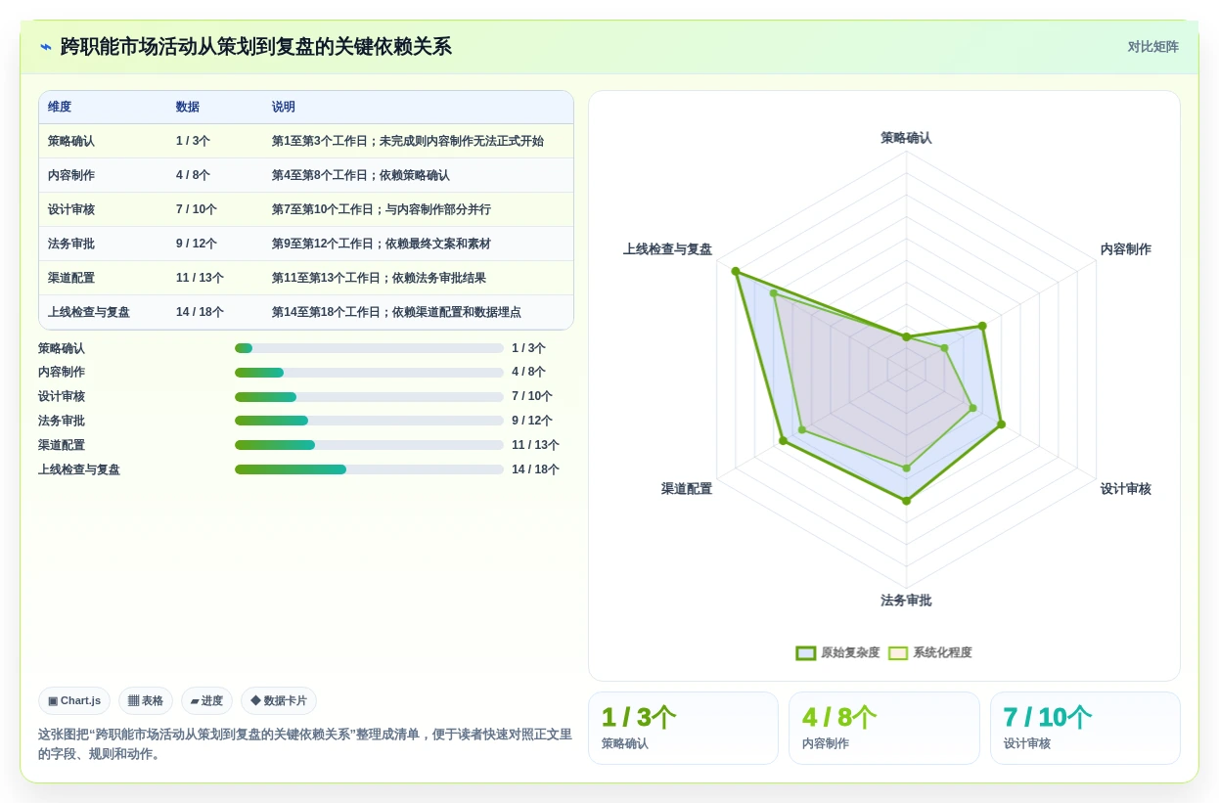
Task: Click description 第9至第12个工作日；依赖最终文案和素材
Action: 382,244
